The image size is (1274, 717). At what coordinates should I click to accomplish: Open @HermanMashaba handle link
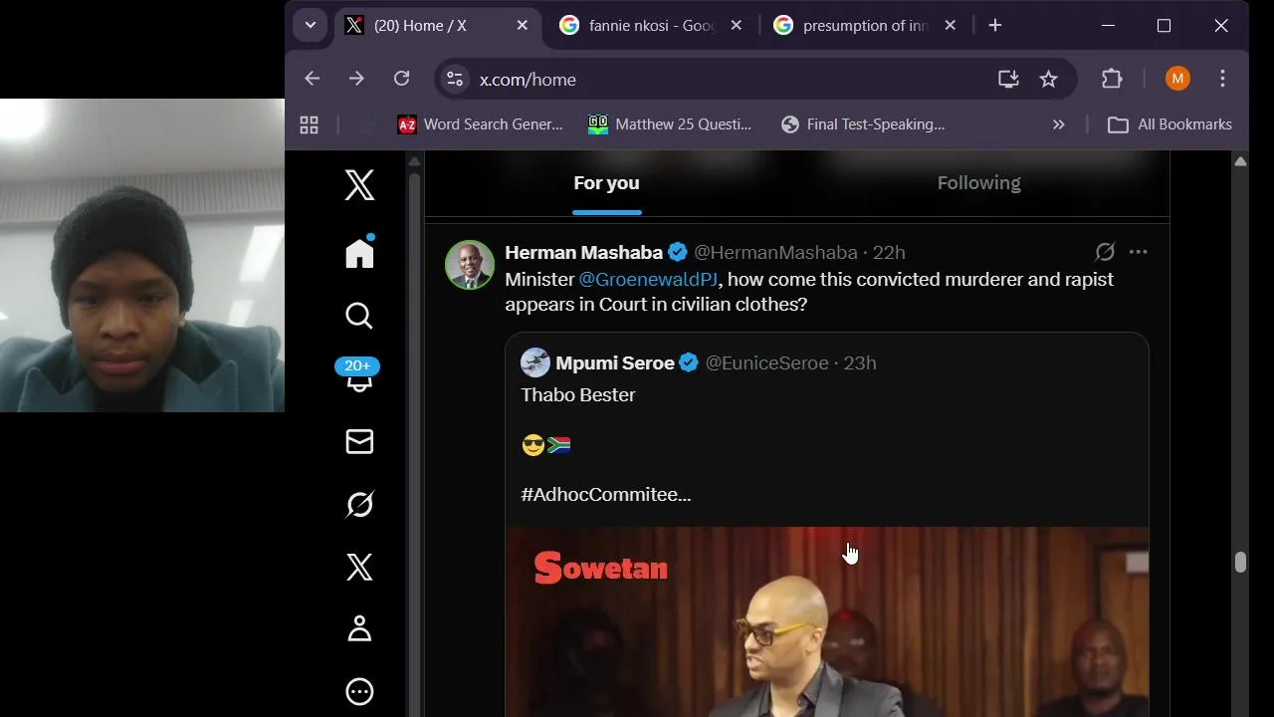(775, 253)
